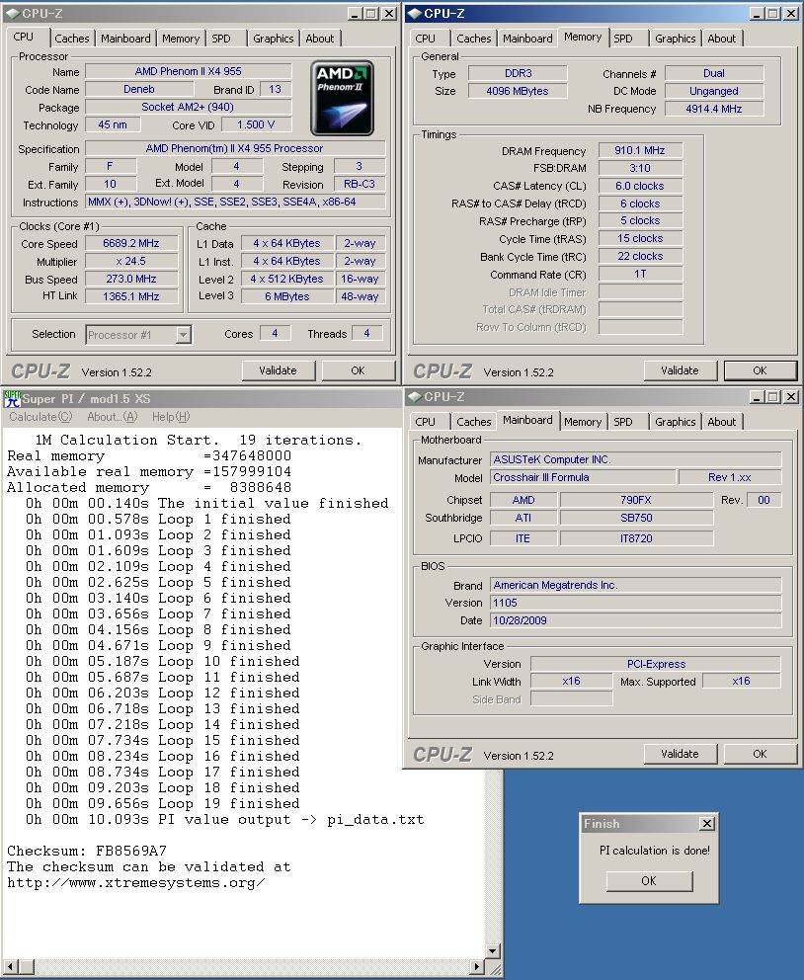Image resolution: width=804 pixels, height=980 pixels.
Task: Click Validate in the Mainboard window
Action: pos(680,754)
